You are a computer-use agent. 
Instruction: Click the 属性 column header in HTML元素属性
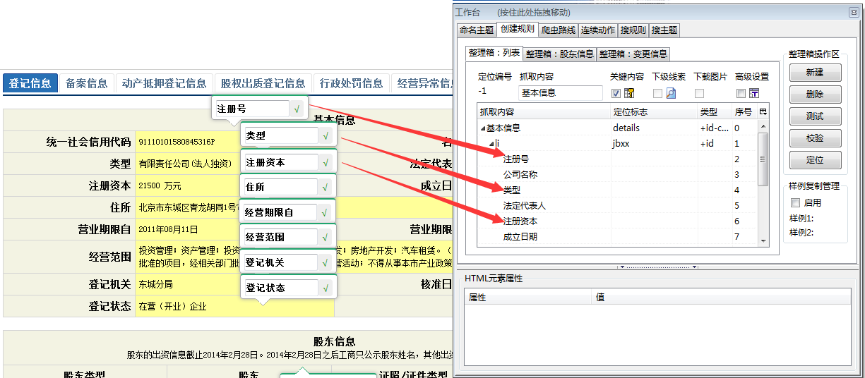pos(528,298)
